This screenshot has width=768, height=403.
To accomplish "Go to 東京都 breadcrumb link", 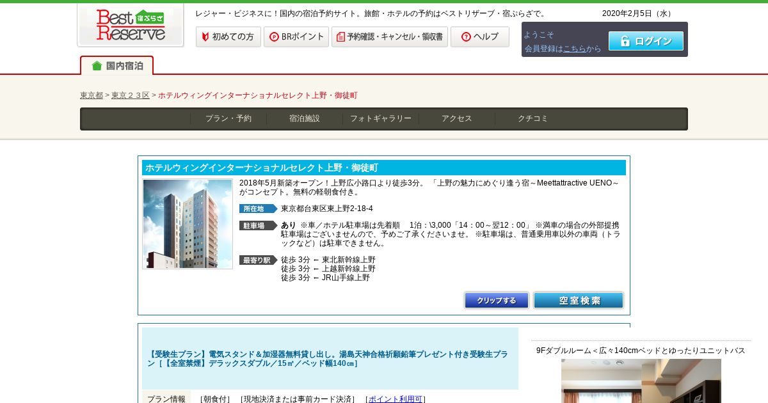I will [92, 95].
